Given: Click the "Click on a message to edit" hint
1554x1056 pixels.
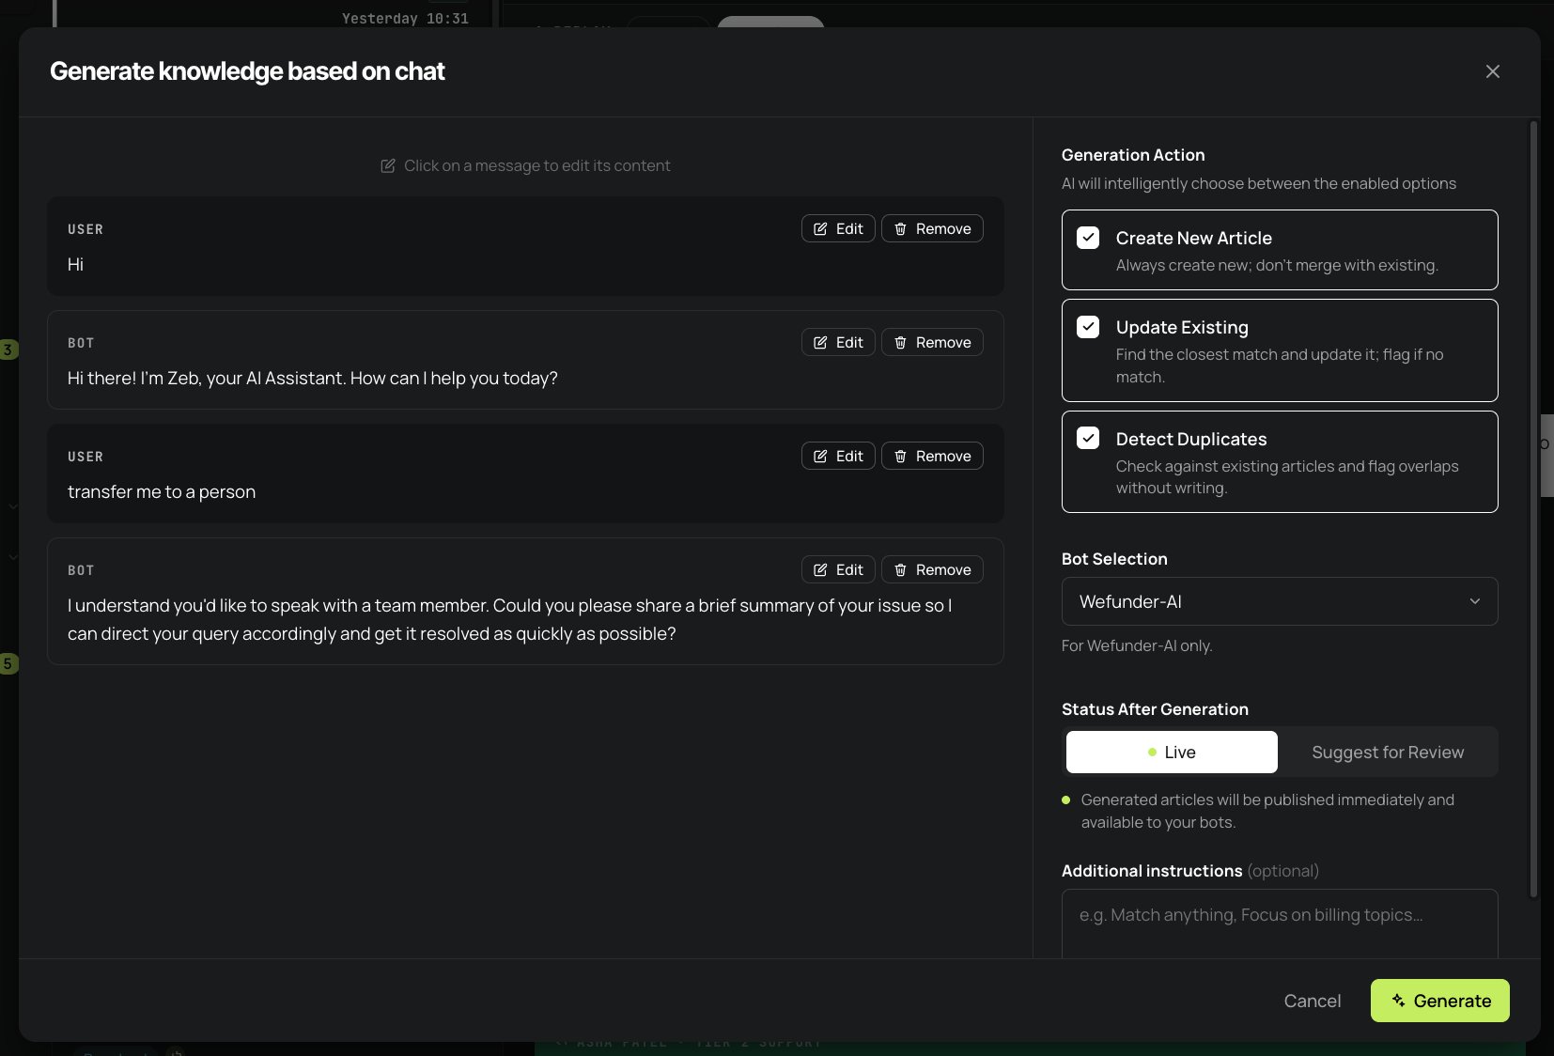Looking at the screenshot, I should (526, 165).
